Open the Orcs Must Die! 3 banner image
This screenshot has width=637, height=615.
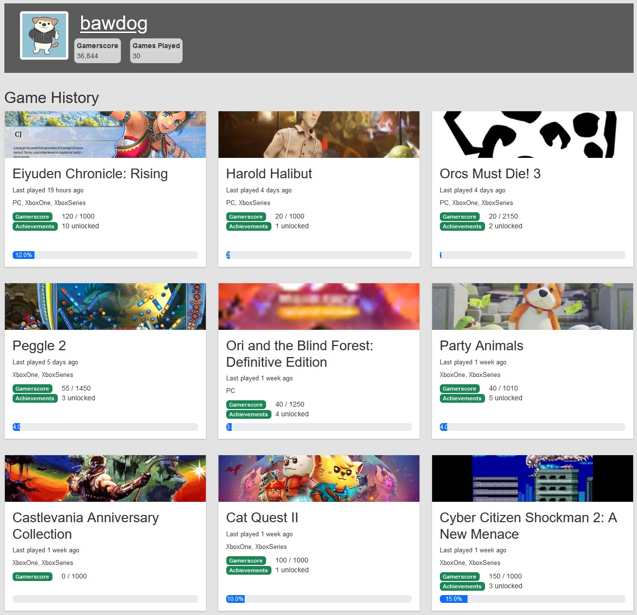(533, 135)
